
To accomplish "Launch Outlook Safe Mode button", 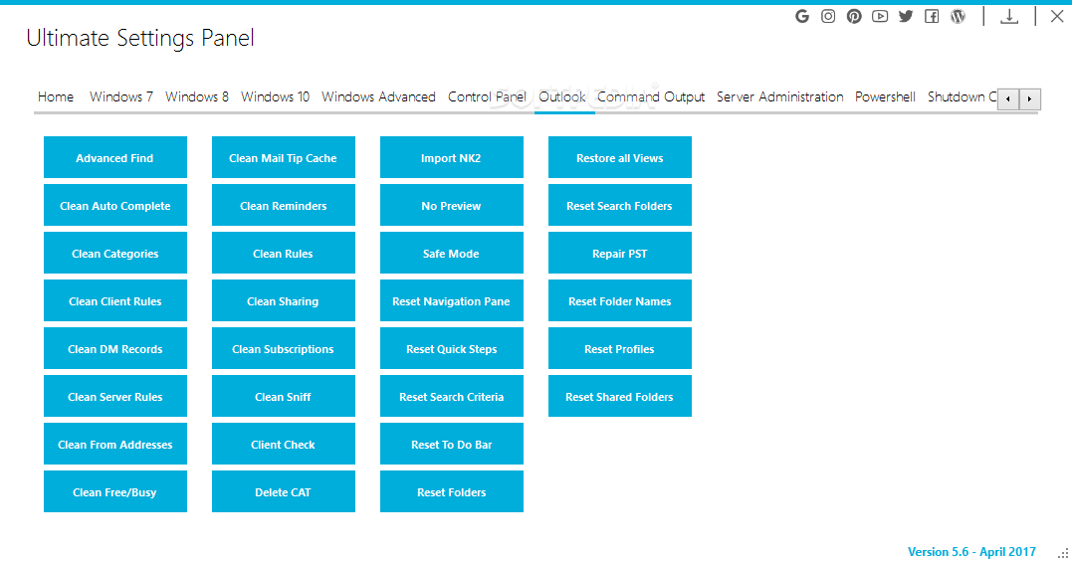I will tap(451, 253).
